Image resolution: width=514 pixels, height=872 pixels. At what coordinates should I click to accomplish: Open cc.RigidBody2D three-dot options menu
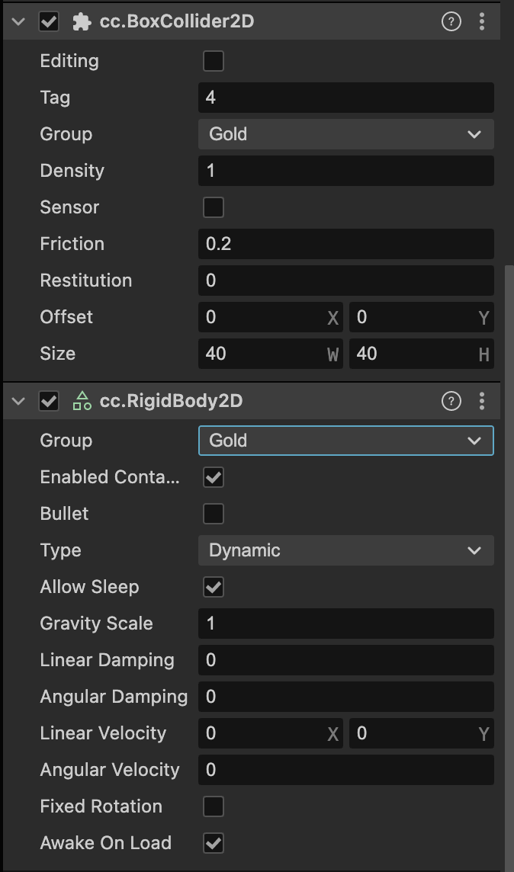click(482, 400)
